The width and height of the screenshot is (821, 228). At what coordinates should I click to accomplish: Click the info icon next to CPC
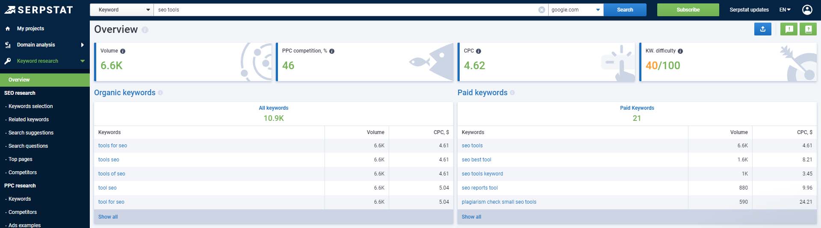coord(478,51)
